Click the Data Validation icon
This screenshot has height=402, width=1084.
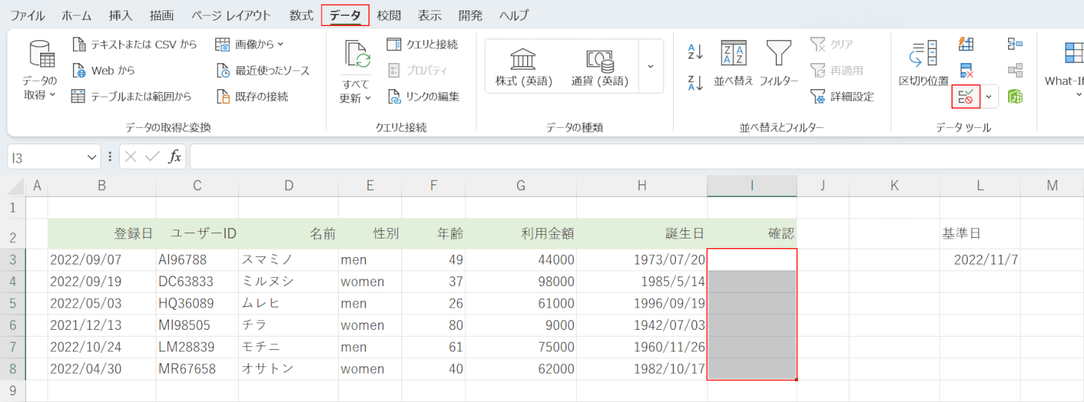click(966, 97)
